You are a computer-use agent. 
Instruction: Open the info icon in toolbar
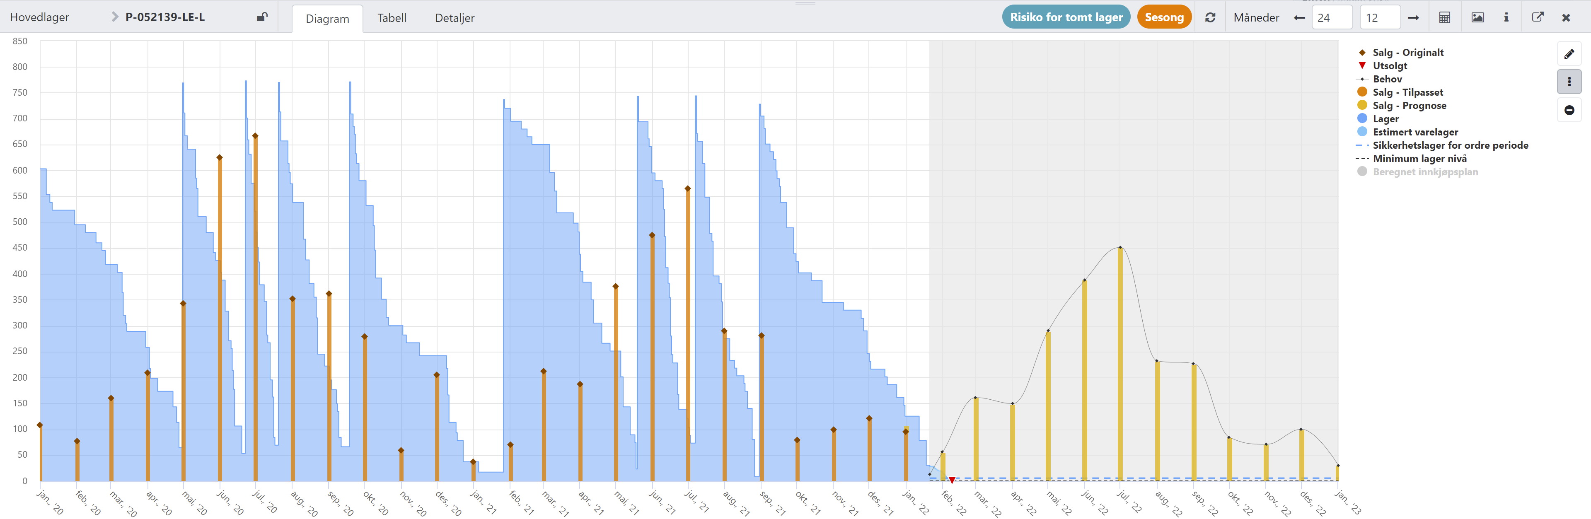click(x=1506, y=17)
